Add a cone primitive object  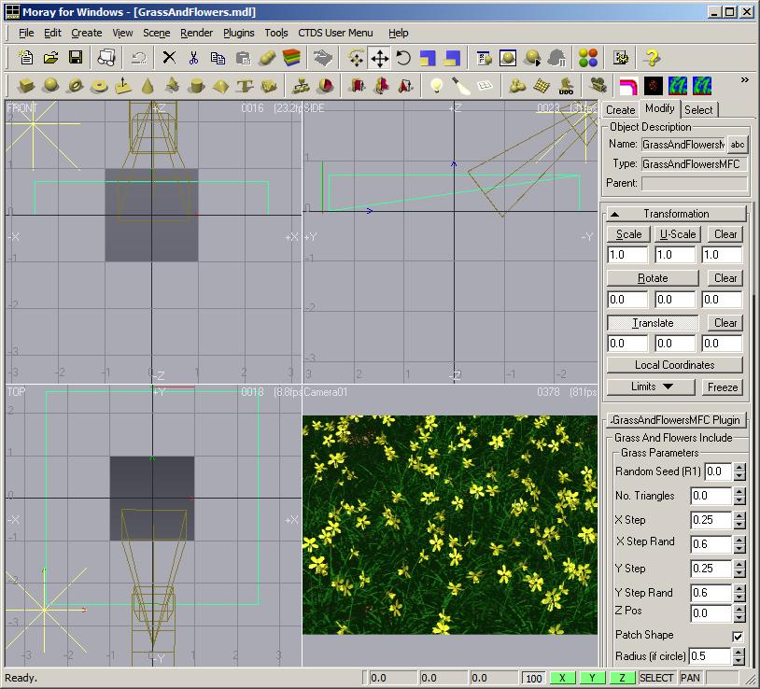pos(148,86)
